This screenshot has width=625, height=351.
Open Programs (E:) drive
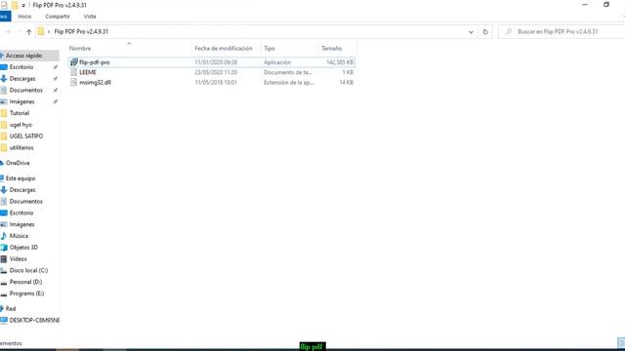pyautogui.click(x=26, y=293)
